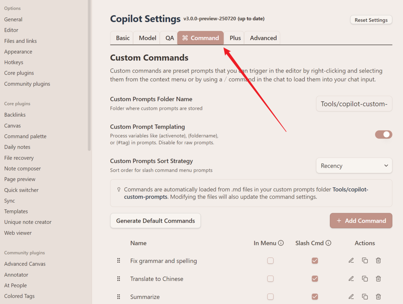Click Custom Prompts Folder Name input field
This screenshot has height=304, width=403.
(354, 104)
